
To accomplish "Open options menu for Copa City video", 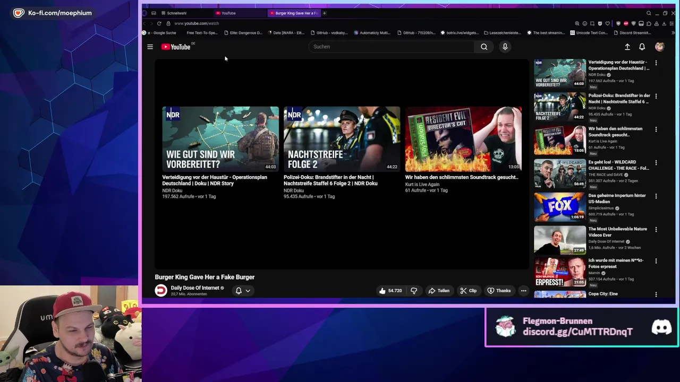I will click(656, 294).
